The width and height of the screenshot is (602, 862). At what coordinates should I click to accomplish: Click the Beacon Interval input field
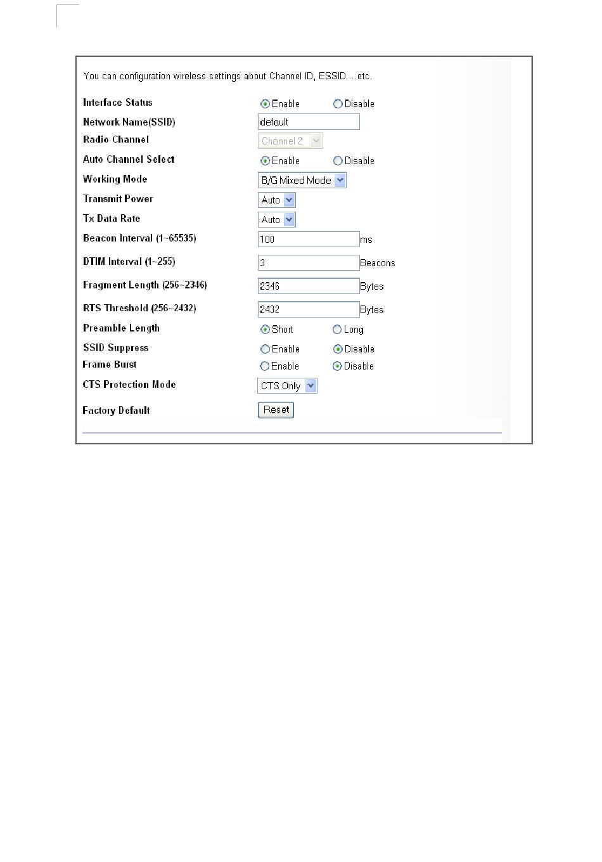point(309,239)
